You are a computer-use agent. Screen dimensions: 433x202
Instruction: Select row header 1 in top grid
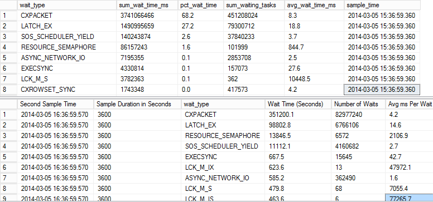[9, 16]
